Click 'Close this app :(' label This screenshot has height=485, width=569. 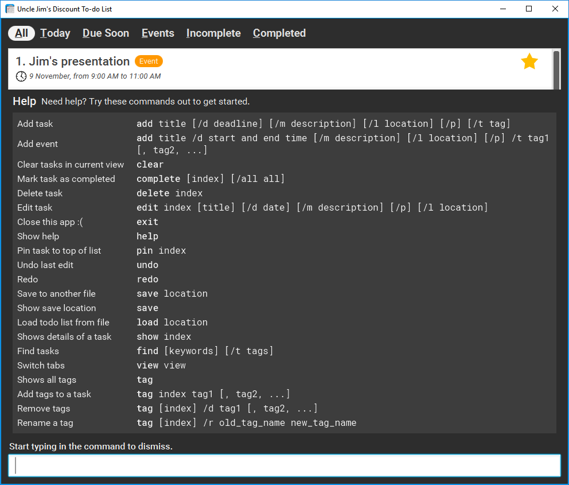(50, 222)
